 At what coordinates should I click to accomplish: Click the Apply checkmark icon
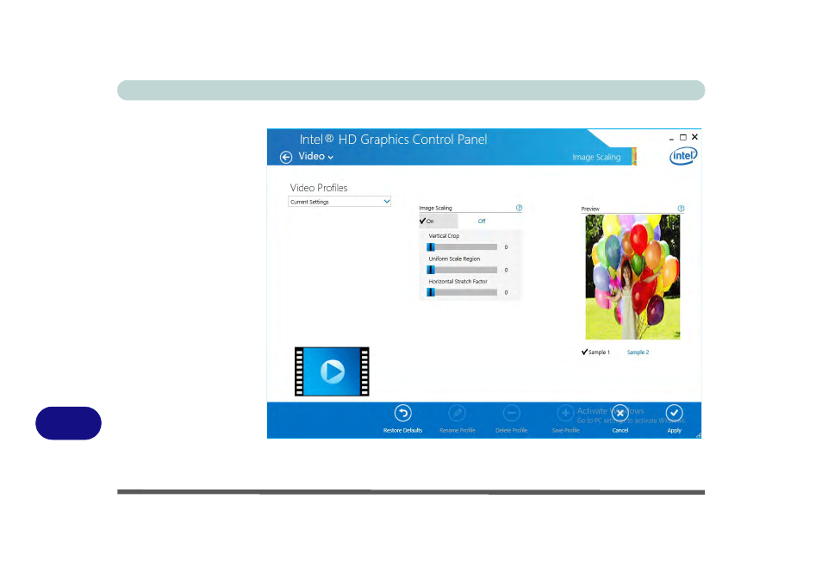click(x=674, y=413)
